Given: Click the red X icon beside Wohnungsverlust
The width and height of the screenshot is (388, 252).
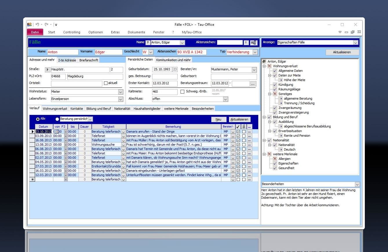Looking at the screenshot, I should click(269, 66).
